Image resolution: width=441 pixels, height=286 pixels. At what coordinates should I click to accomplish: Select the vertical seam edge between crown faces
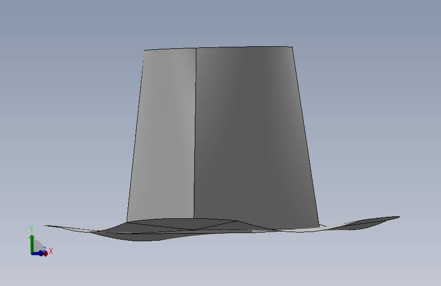point(195,133)
